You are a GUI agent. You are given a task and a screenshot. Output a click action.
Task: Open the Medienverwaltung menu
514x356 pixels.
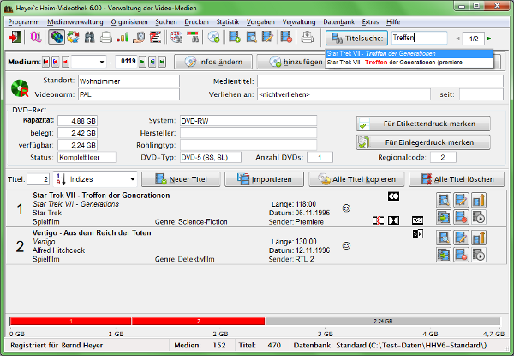click(x=75, y=20)
